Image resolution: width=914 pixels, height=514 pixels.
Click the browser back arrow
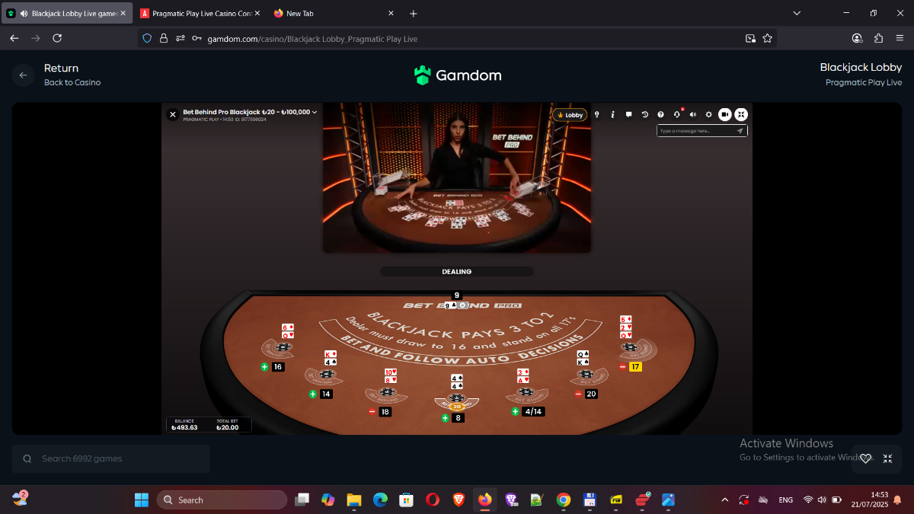click(14, 38)
